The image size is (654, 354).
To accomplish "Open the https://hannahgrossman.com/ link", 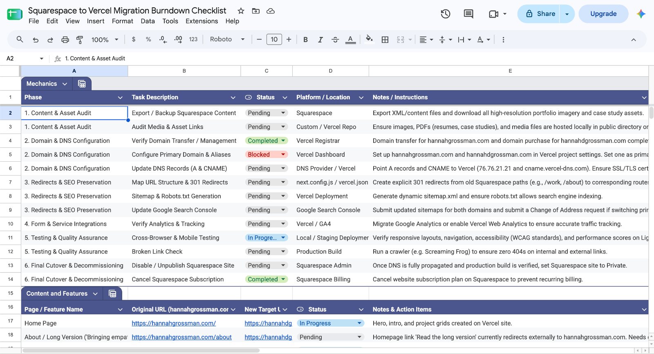I will click(174, 323).
